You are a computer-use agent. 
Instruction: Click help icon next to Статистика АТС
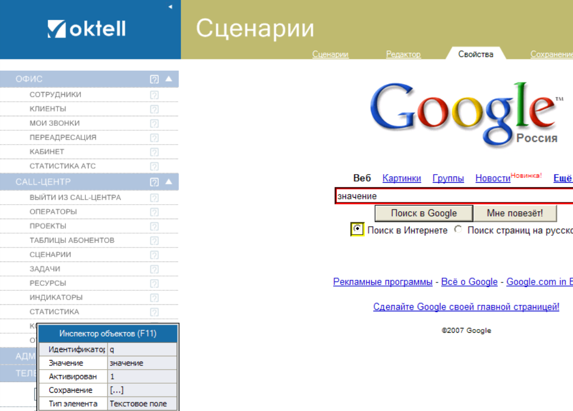pos(155,166)
